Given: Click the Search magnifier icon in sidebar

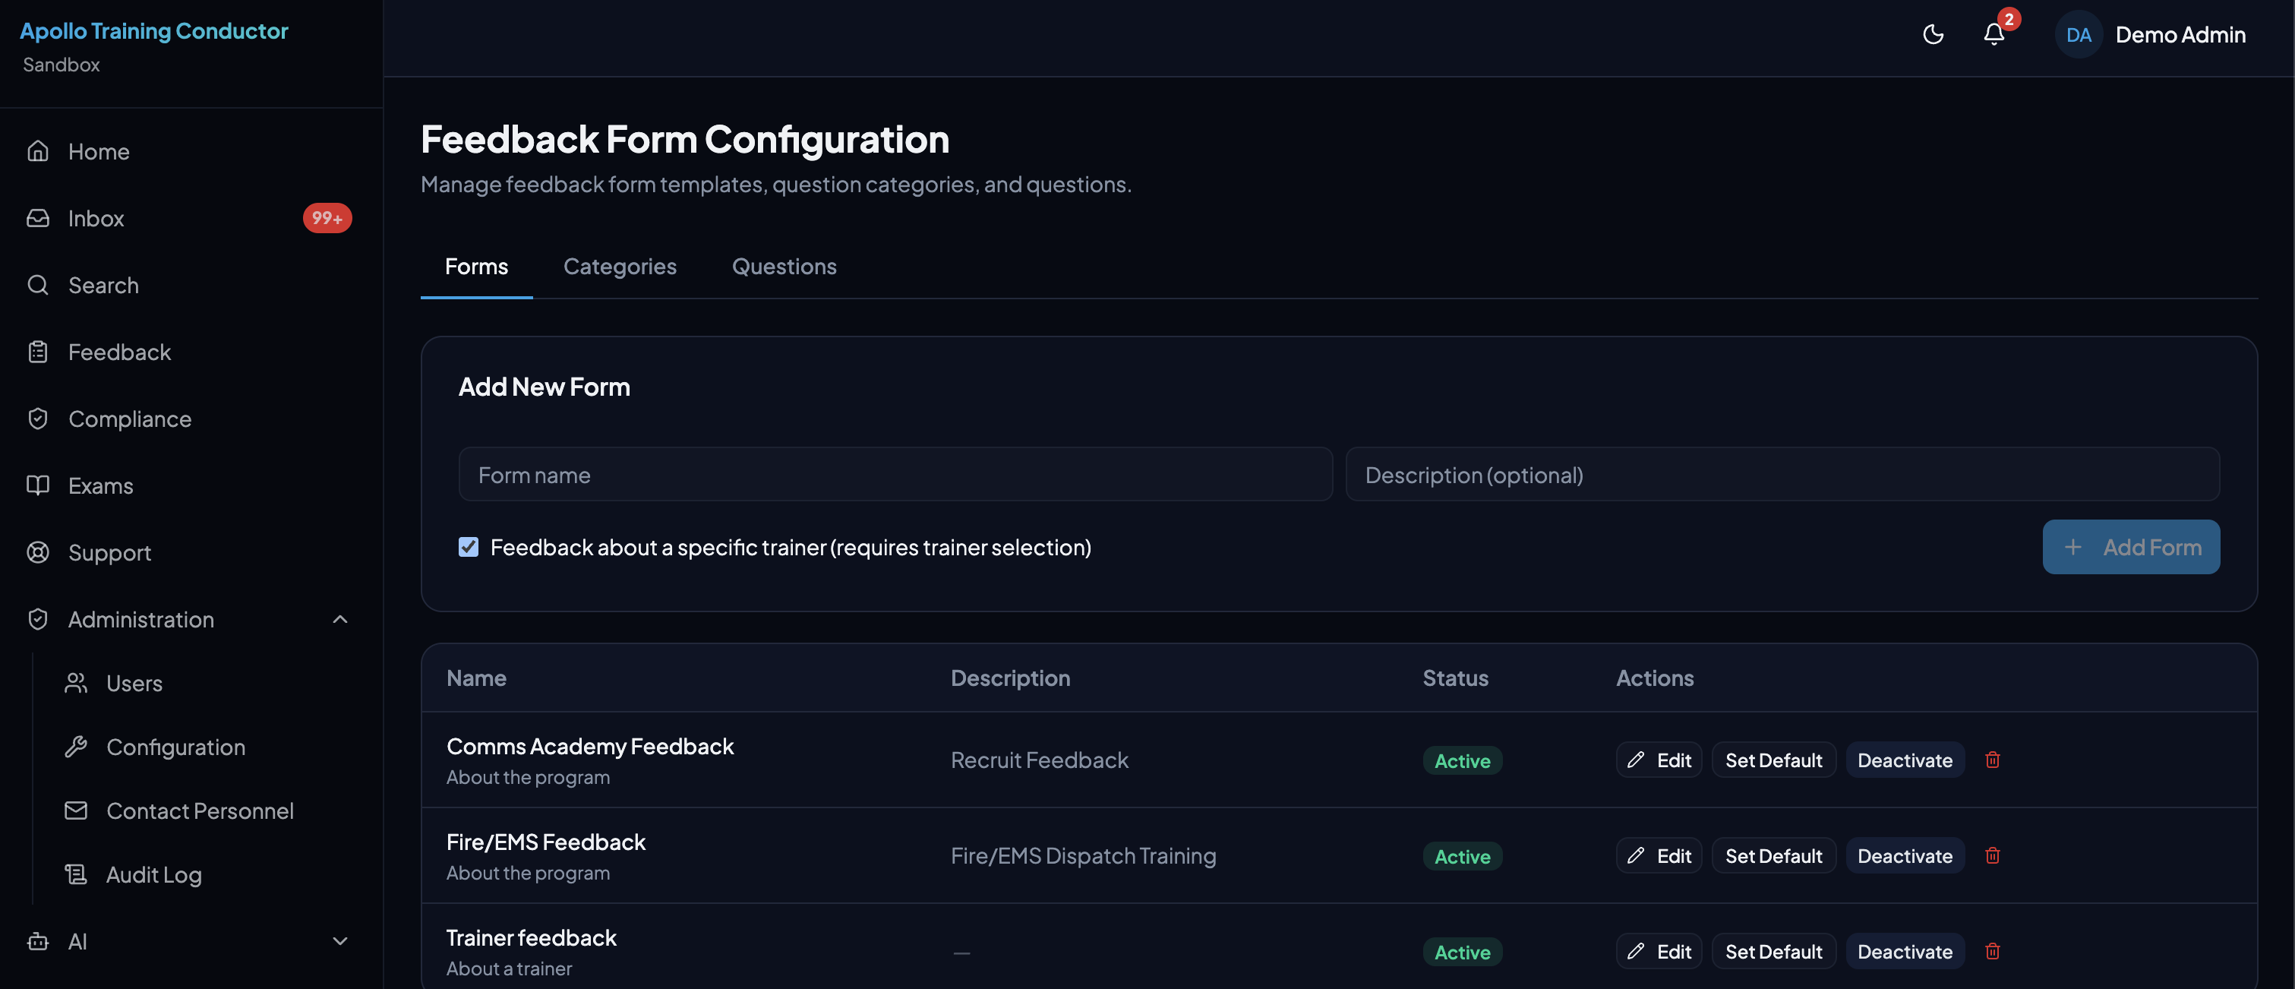Looking at the screenshot, I should pyautogui.click(x=37, y=285).
